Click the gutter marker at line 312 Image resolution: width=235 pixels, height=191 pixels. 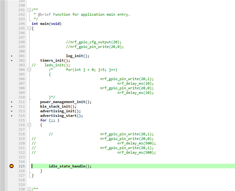(12, 107)
